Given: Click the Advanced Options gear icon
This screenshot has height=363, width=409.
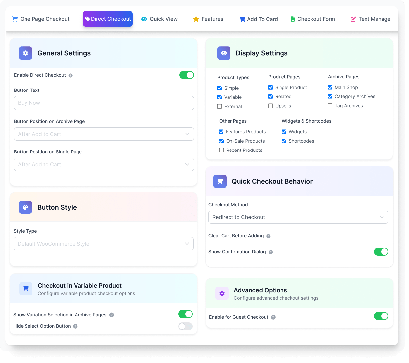Looking at the screenshot, I should point(222,293).
